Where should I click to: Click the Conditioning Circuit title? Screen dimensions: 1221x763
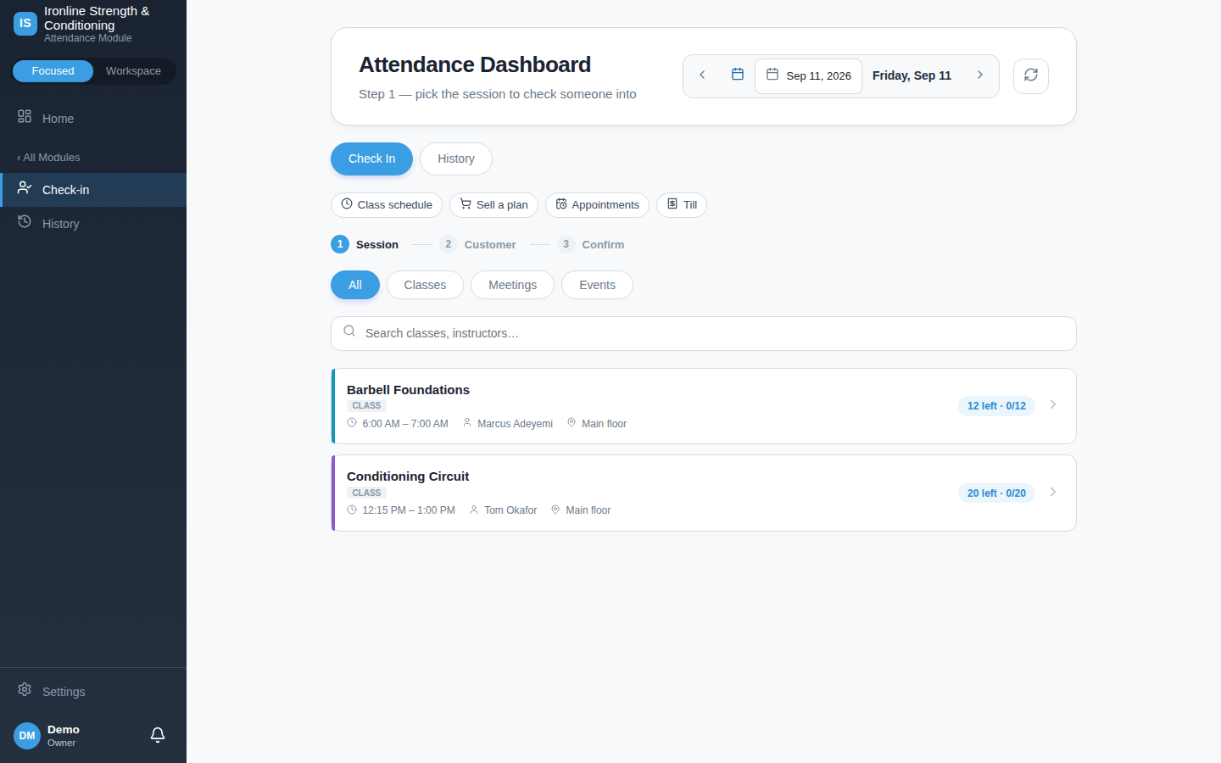pos(408,476)
